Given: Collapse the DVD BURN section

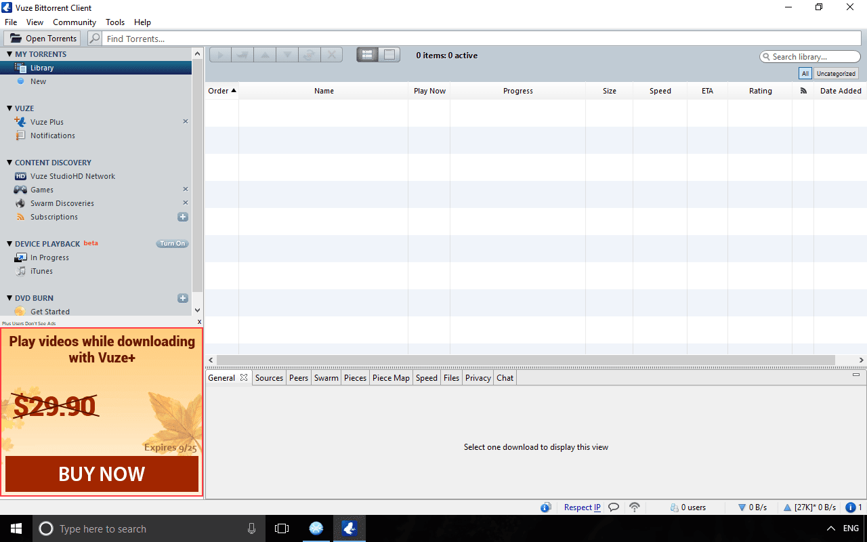Looking at the screenshot, I should (x=9, y=298).
